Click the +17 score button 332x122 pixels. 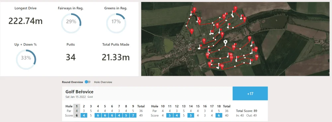(250, 93)
